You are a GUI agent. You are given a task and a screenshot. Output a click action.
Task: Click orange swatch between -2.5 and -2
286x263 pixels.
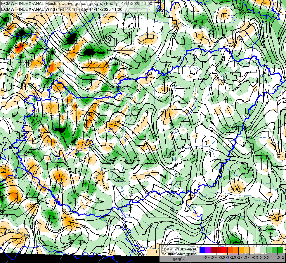[236, 250]
